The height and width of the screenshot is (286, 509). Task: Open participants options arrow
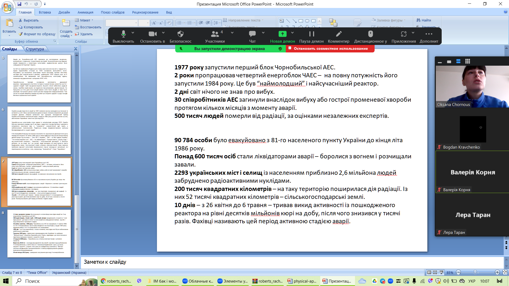(232, 33)
